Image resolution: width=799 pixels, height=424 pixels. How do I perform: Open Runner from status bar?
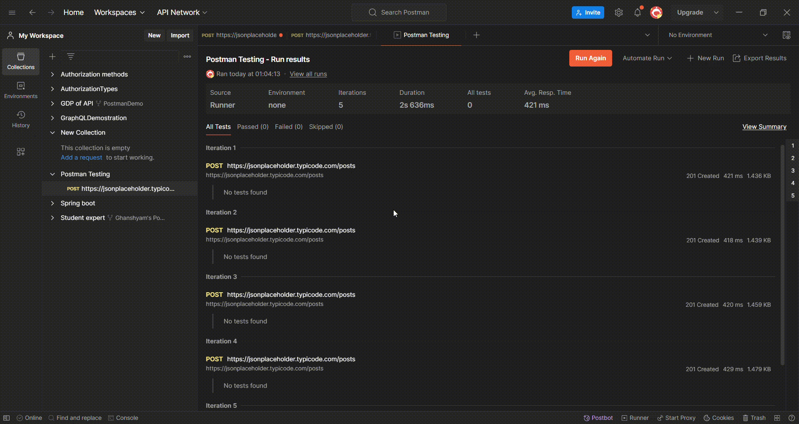635,418
